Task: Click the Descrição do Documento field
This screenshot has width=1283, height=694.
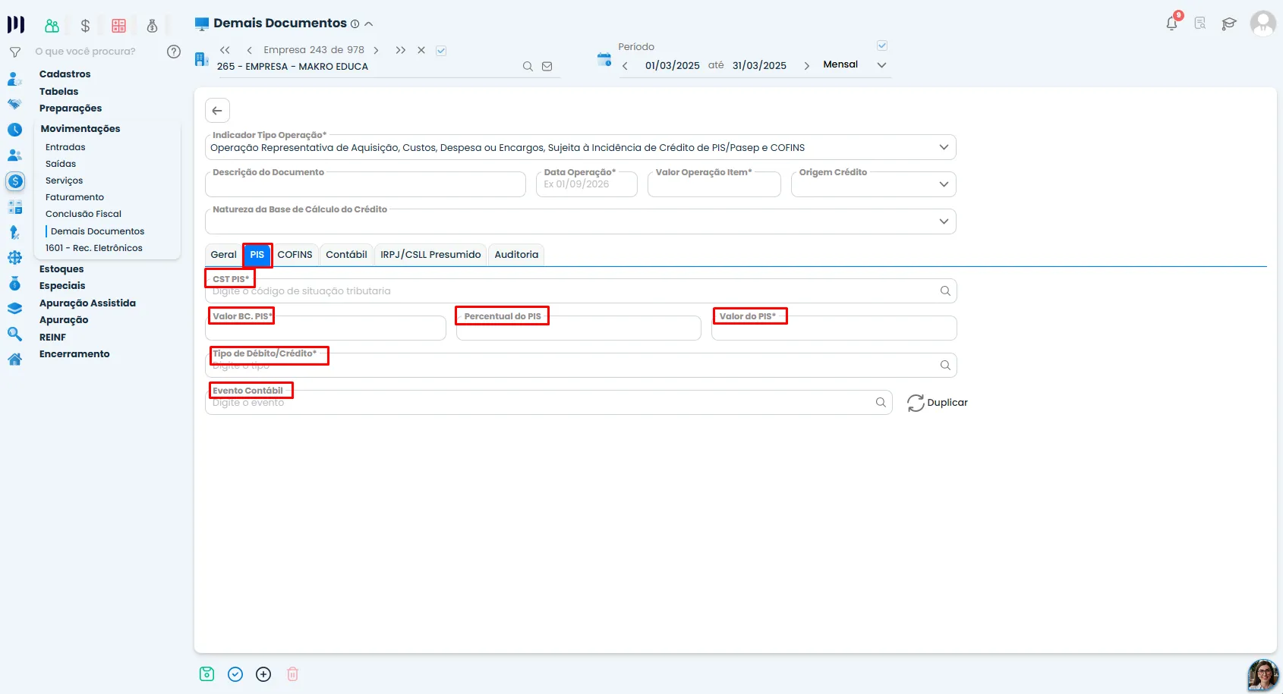Action: click(365, 184)
